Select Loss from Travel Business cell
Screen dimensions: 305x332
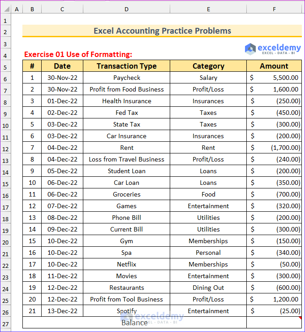tap(126, 159)
